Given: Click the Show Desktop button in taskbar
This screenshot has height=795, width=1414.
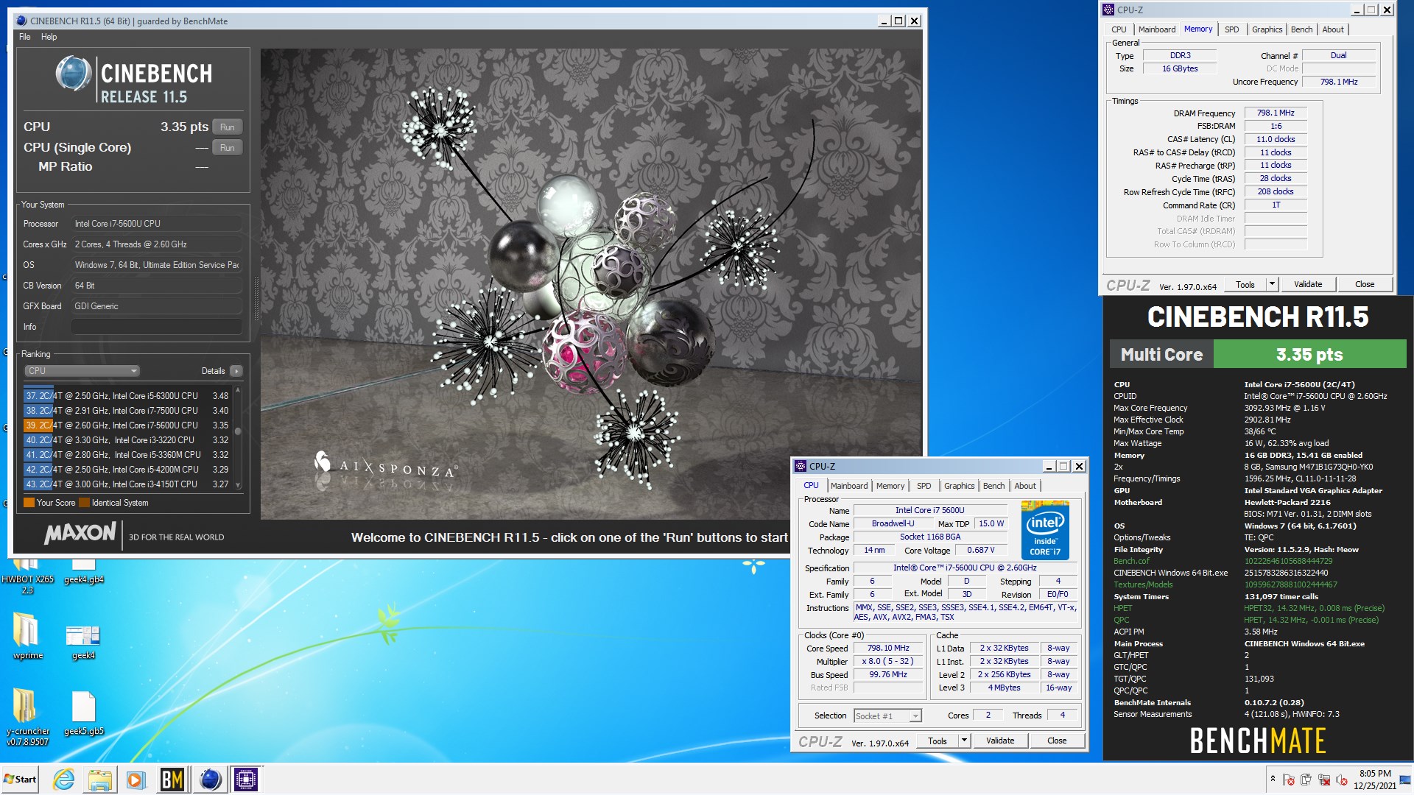Looking at the screenshot, I should coord(1405,780).
